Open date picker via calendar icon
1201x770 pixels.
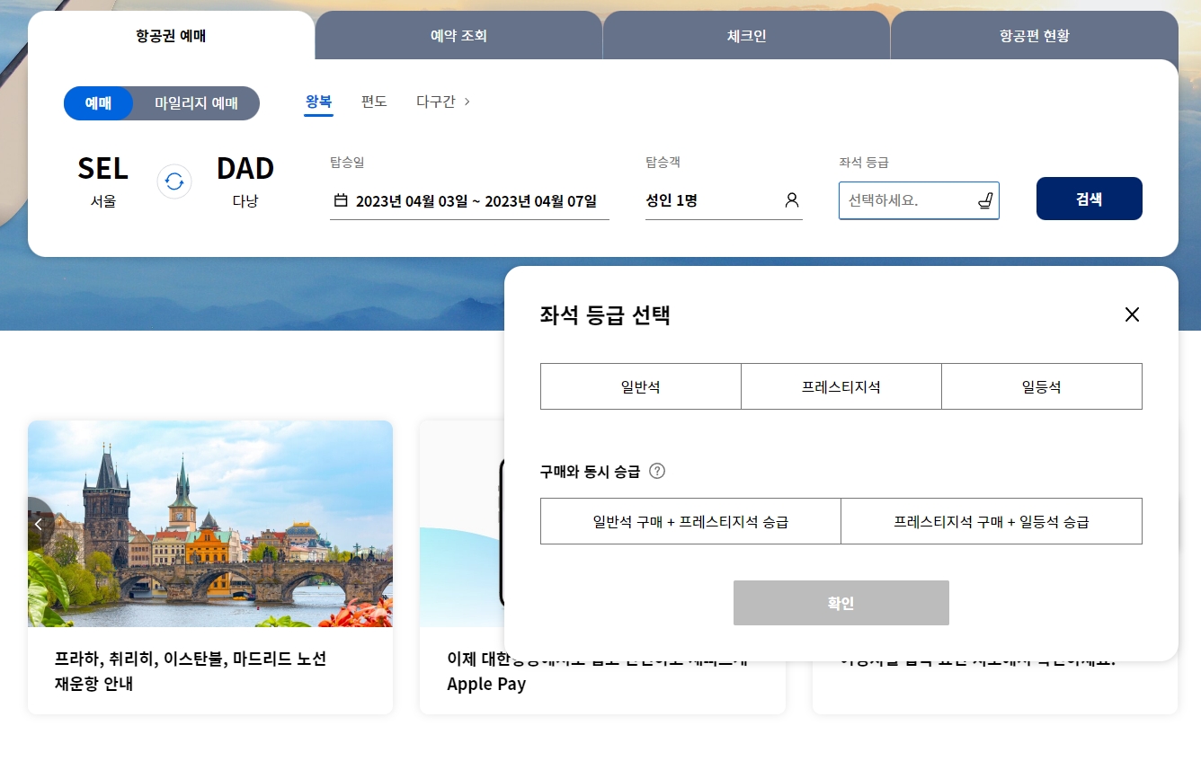point(341,201)
